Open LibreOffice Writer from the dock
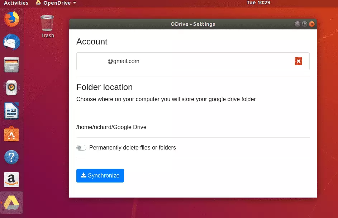338x218 pixels. (11, 111)
